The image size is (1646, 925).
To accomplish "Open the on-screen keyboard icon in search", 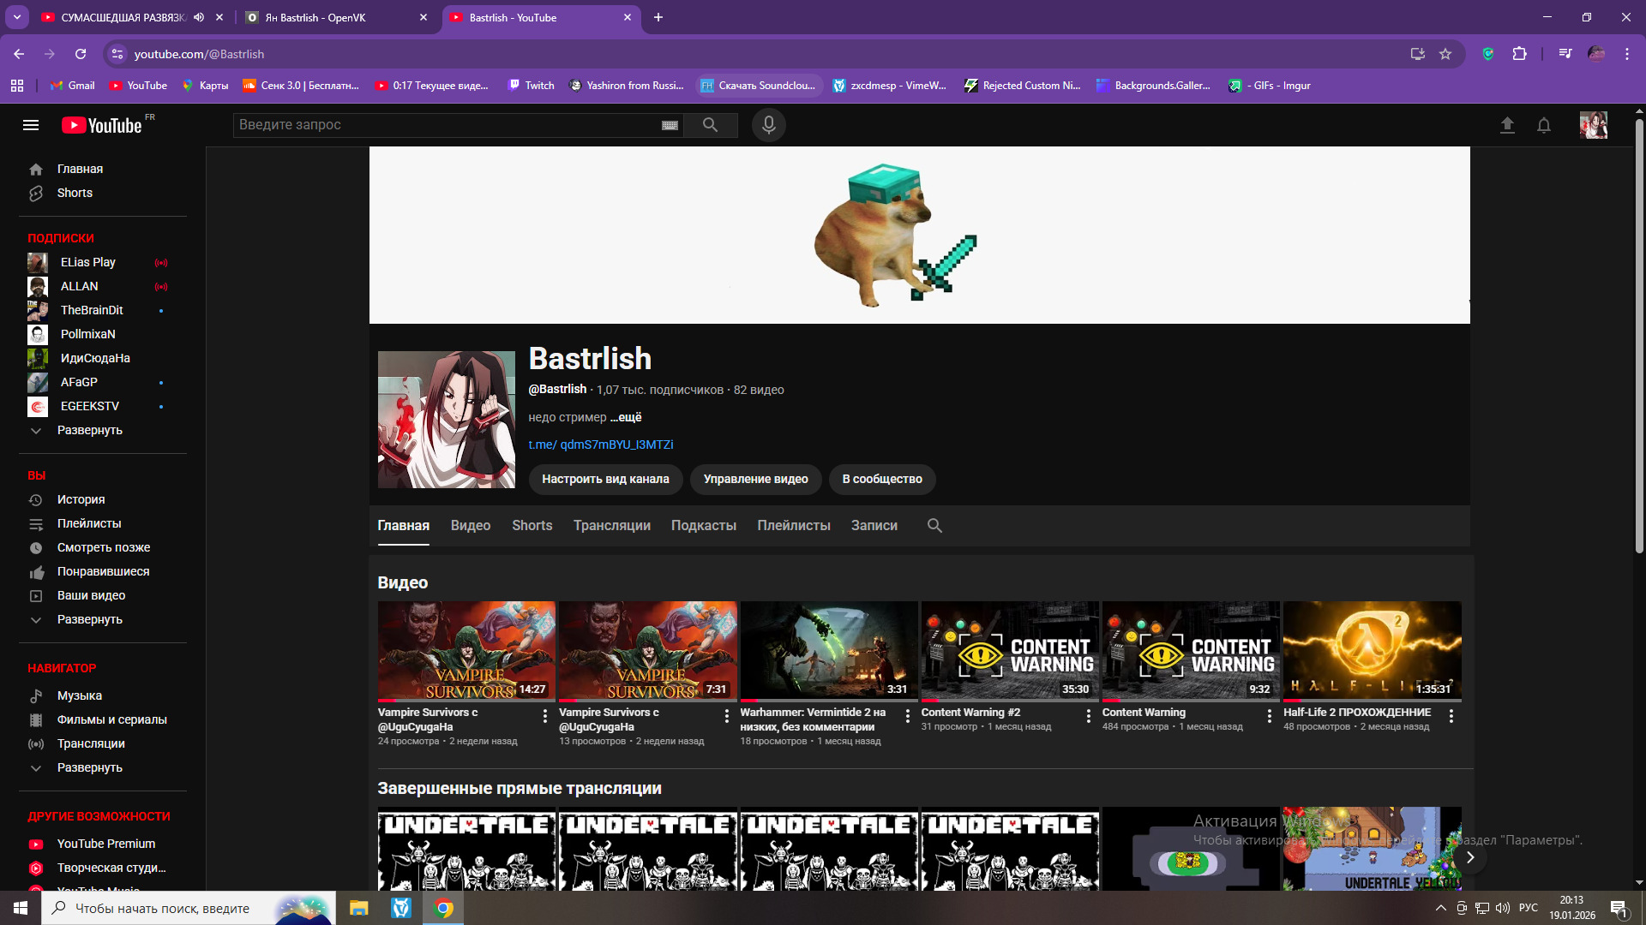I will pyautogui.click(x=670, y=125).
